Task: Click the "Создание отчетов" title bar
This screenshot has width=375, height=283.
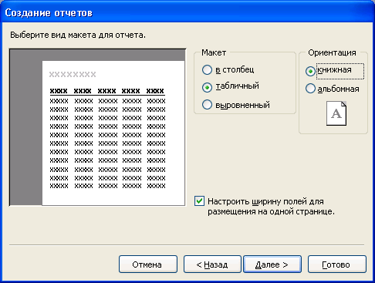Action: [187, 12]
